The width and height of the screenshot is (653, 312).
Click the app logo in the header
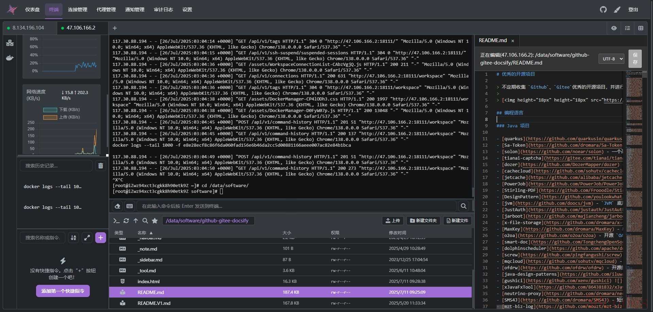pyautogui.click(x=12, y=10)
